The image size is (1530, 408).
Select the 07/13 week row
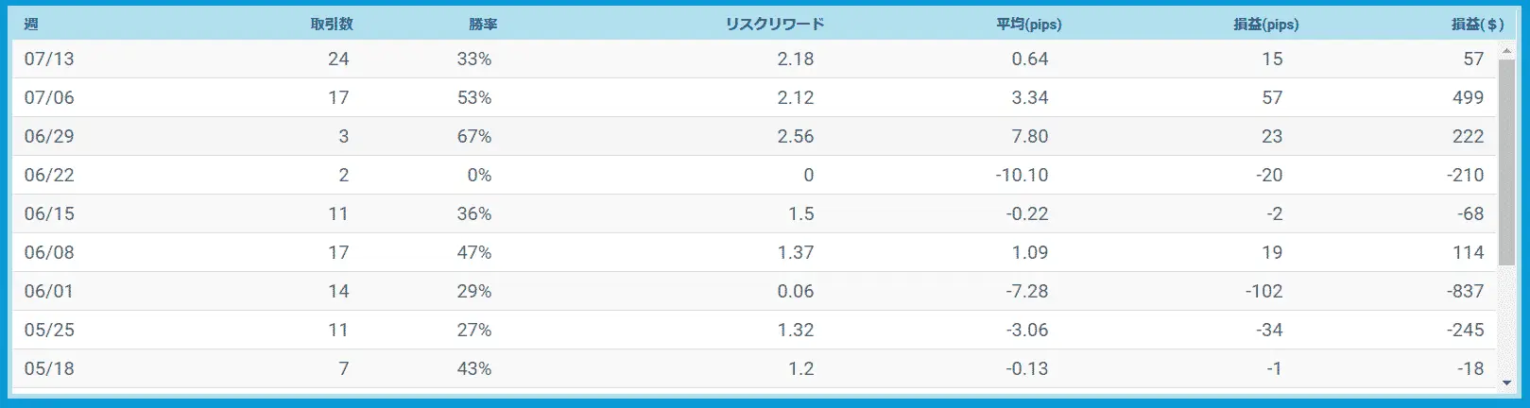(754, 59)
